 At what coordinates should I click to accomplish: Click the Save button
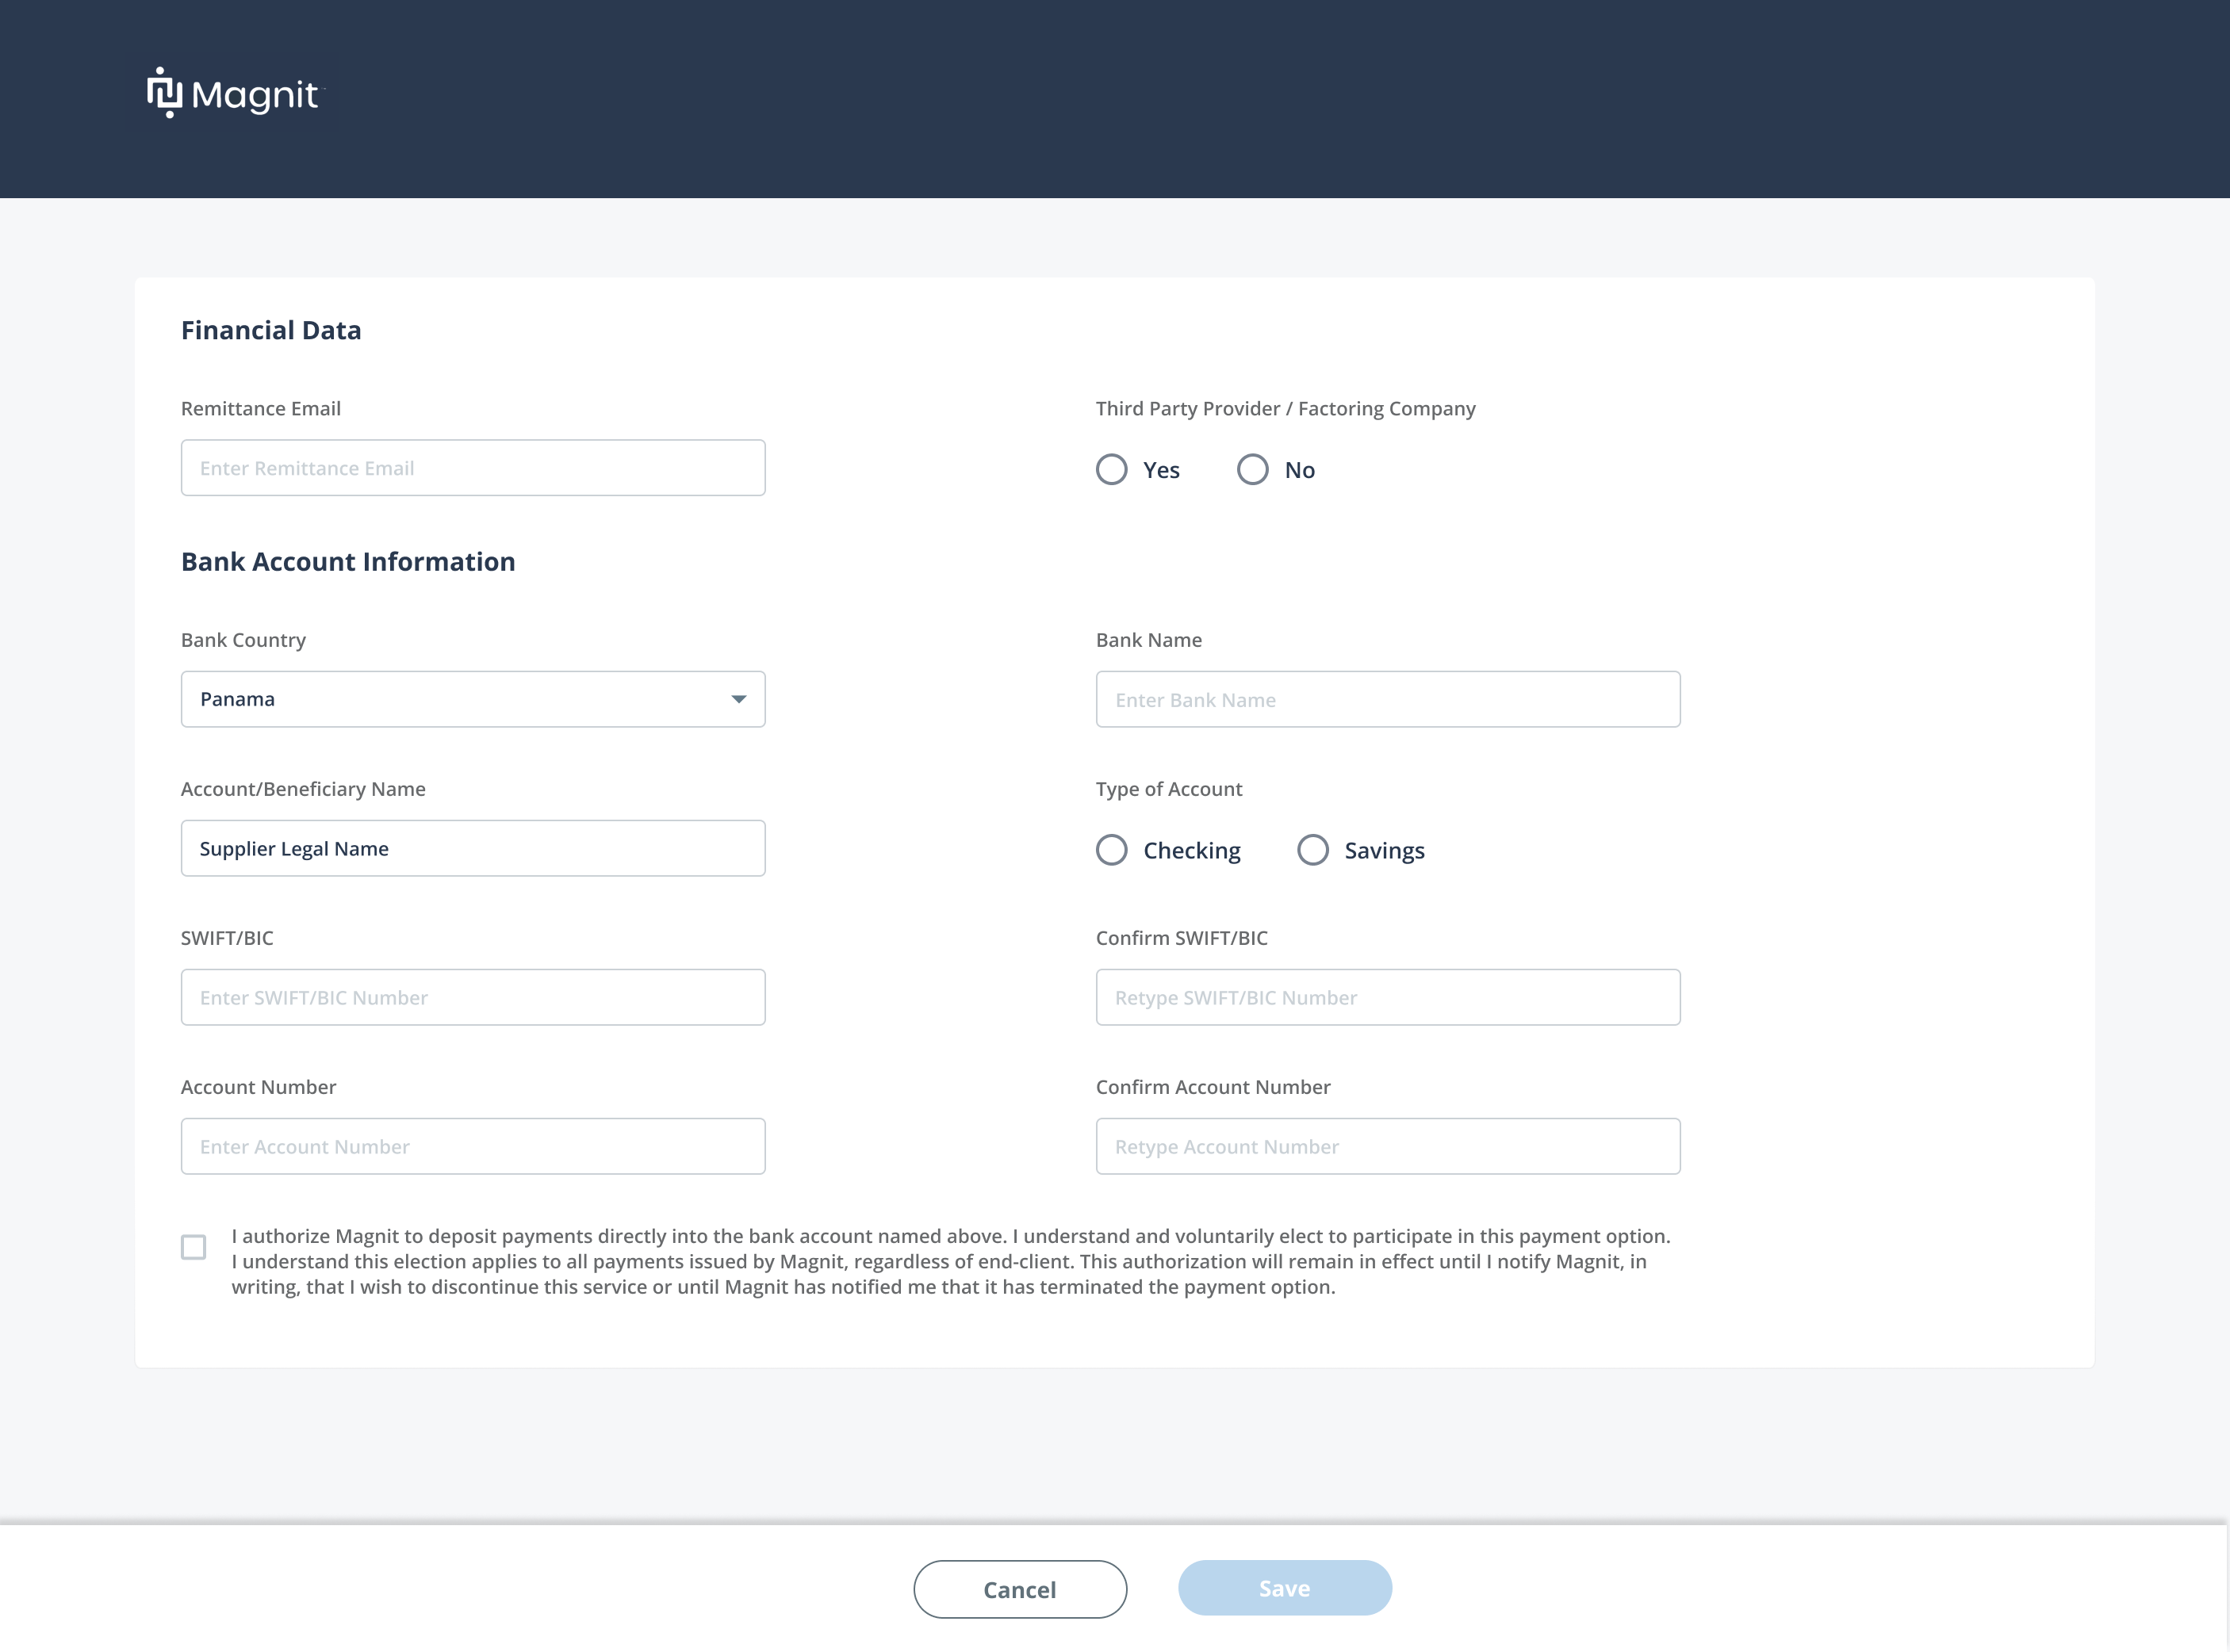(1285, 1588)
